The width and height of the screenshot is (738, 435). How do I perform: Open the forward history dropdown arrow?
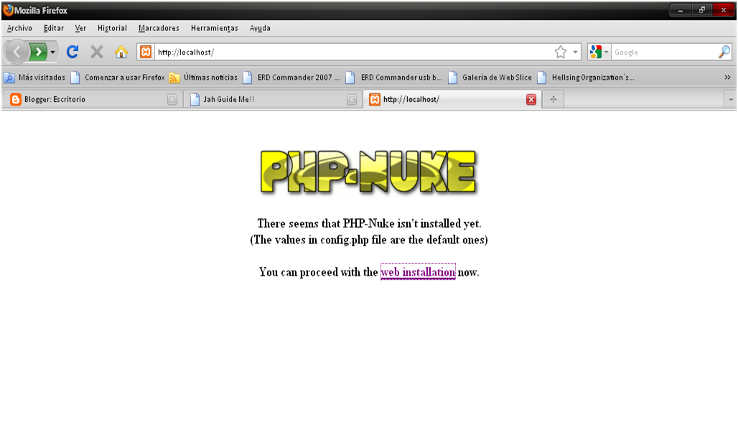point(52,52)
